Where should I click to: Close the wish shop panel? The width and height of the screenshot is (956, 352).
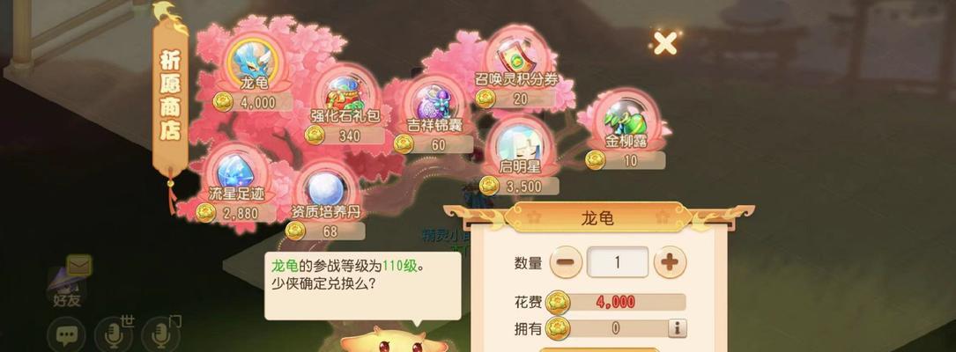pyautogui.click(x=664, y=42)
